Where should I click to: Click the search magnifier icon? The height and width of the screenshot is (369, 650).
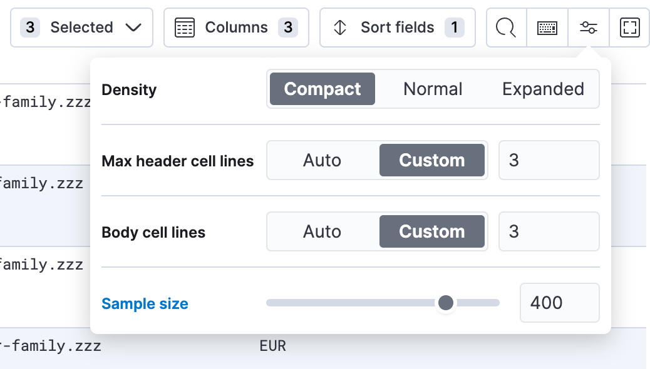[506, 28]
